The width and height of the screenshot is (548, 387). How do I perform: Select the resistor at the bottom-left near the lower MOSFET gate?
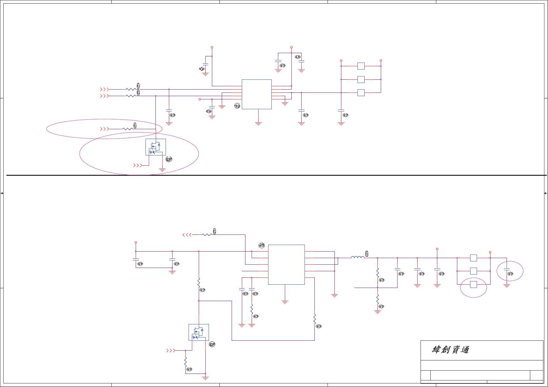pos(186,362)
